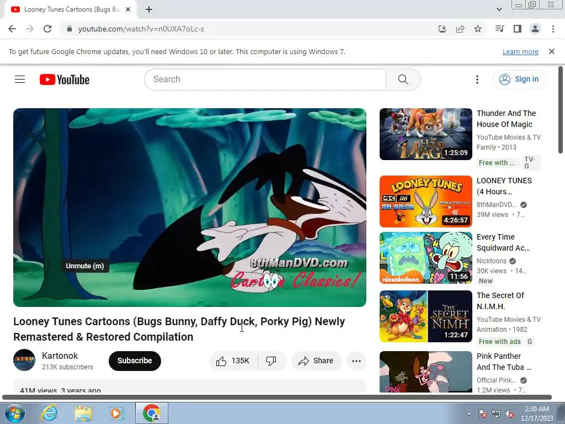Image resolution: width=565 pixels, height=424 pixels.
Task: Open more actions ellipsis under video
Action: (356, 361)
